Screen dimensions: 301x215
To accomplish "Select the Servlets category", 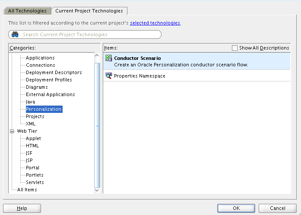I will 35,182.
